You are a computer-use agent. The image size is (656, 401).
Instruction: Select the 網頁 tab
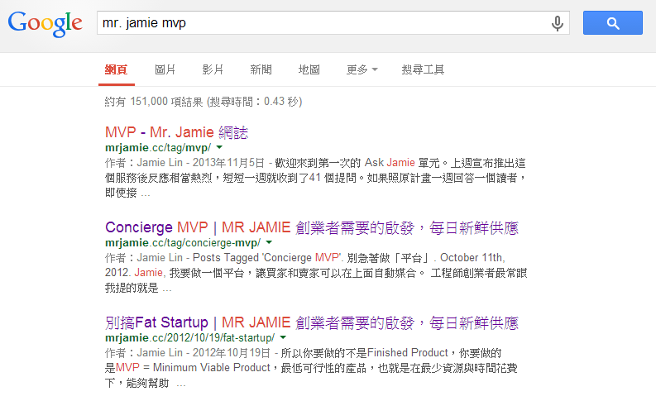coord(117,69)
